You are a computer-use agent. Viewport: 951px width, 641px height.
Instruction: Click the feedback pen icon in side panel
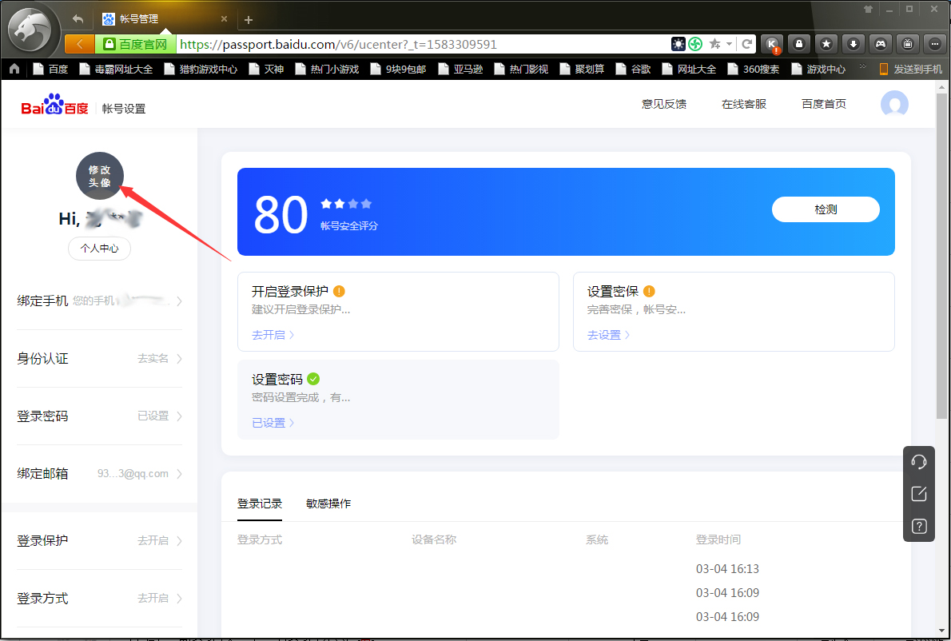click(x=918, y=493)
